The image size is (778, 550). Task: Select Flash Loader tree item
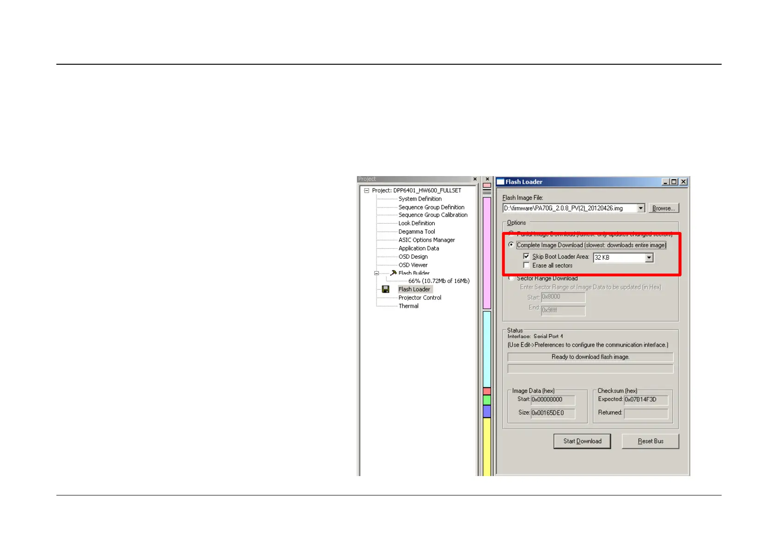pyautogui.click(x=414, y=289)
